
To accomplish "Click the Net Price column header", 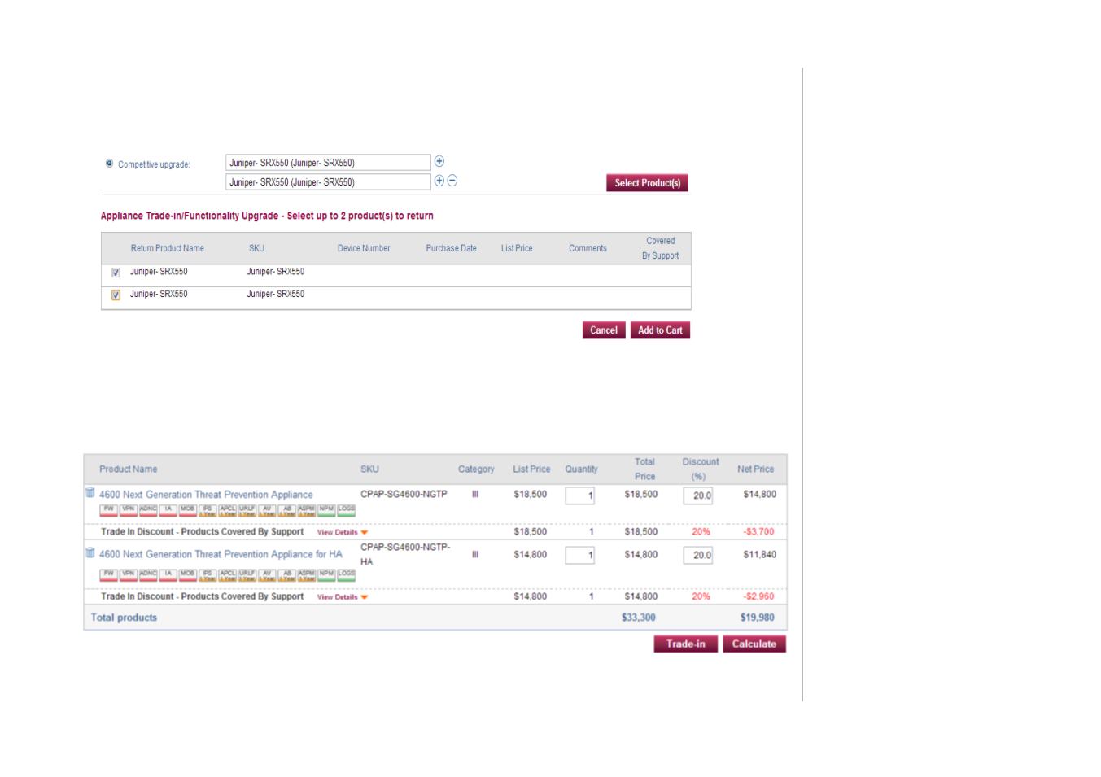I will [x=756, y=469].
